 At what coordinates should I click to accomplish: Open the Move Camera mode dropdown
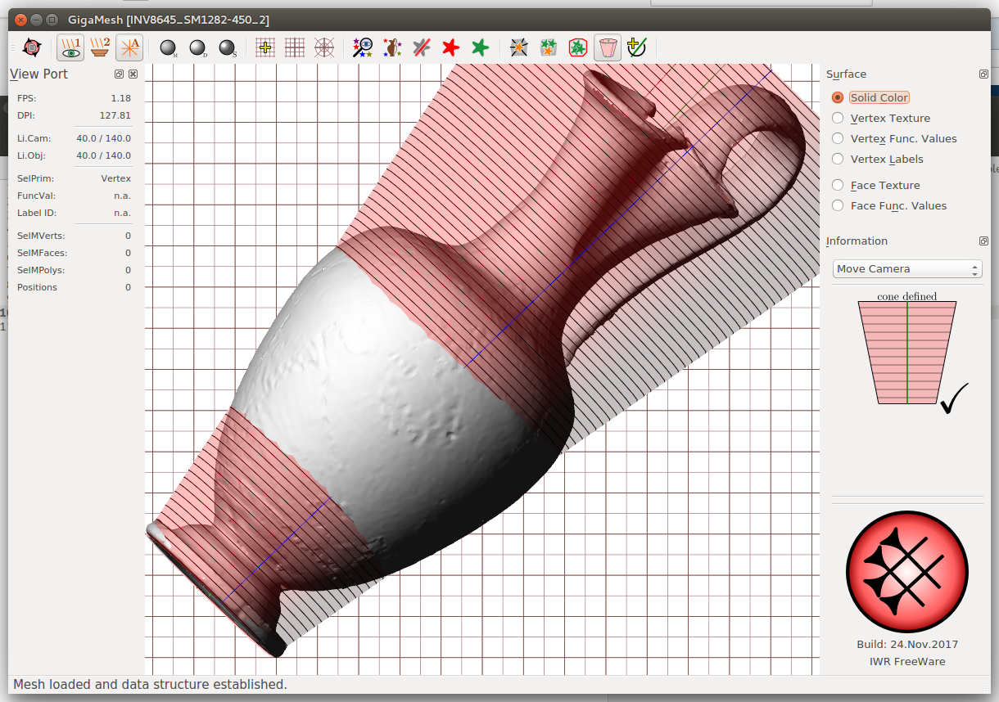click(907, 268)
